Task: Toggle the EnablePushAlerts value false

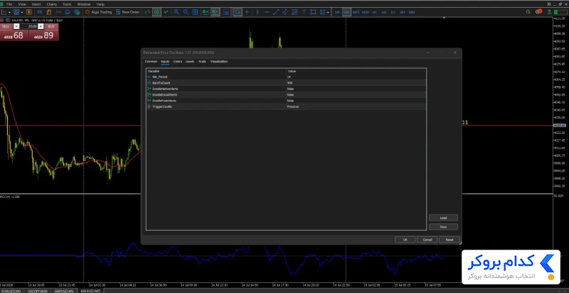Action: click(356, 101)
